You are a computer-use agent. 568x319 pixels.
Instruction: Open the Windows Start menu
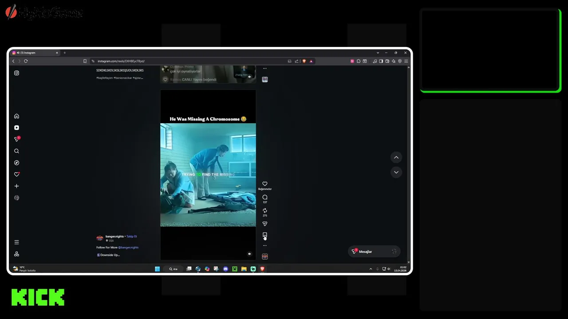[157, 269]
